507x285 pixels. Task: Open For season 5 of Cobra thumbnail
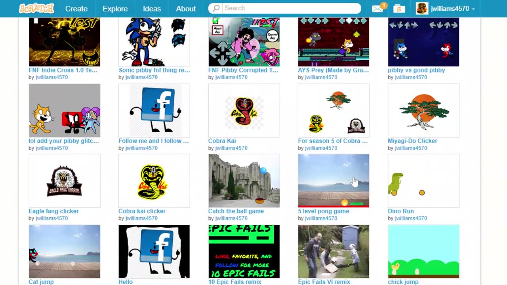pyautogui.click(x=334, y=110)
